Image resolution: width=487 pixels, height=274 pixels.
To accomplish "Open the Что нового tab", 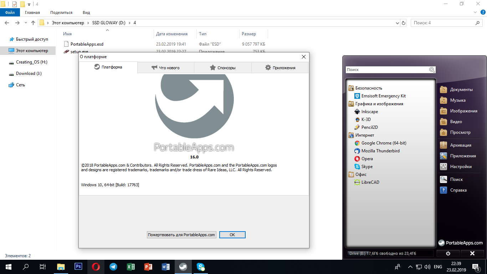I will pos(166,67).
